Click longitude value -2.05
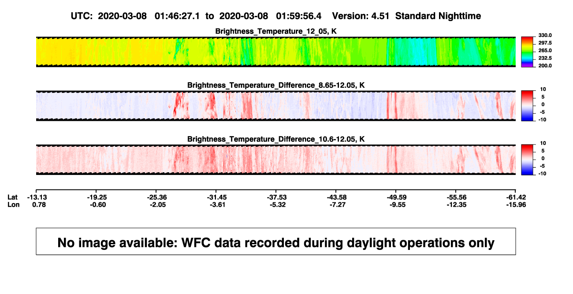Screen dimensions: 573x294 click(157, 205)
